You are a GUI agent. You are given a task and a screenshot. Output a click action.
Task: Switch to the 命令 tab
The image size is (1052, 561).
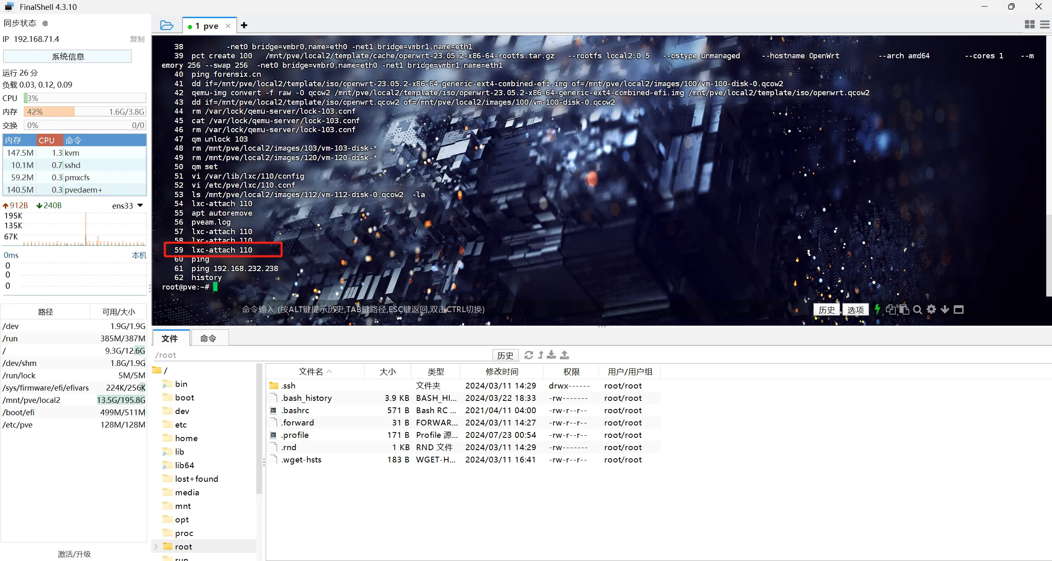point(208,338)
